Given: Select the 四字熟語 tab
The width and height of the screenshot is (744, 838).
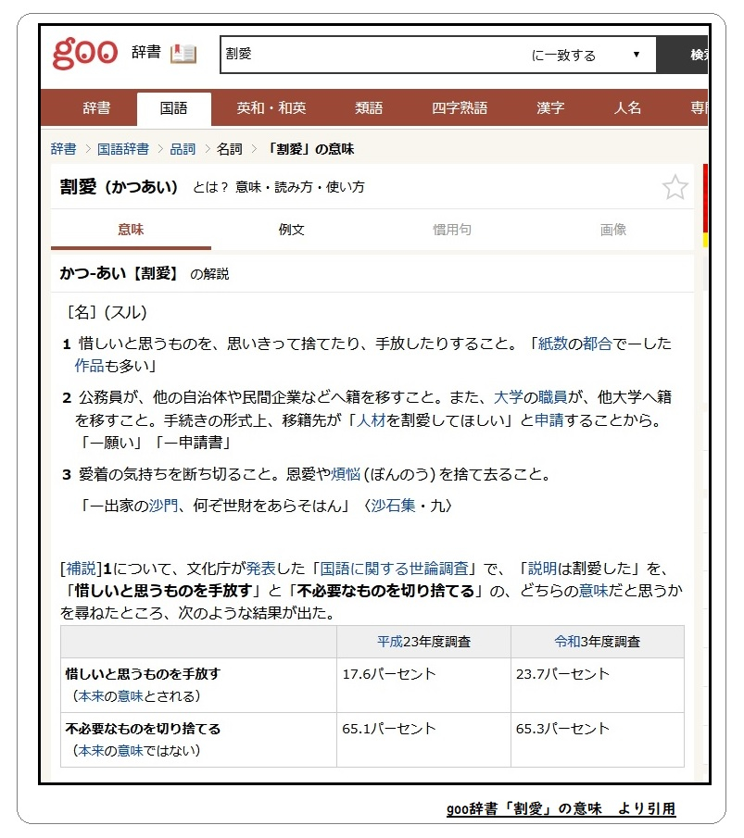Looking at the screenshot, I should (x=460, y=108).
